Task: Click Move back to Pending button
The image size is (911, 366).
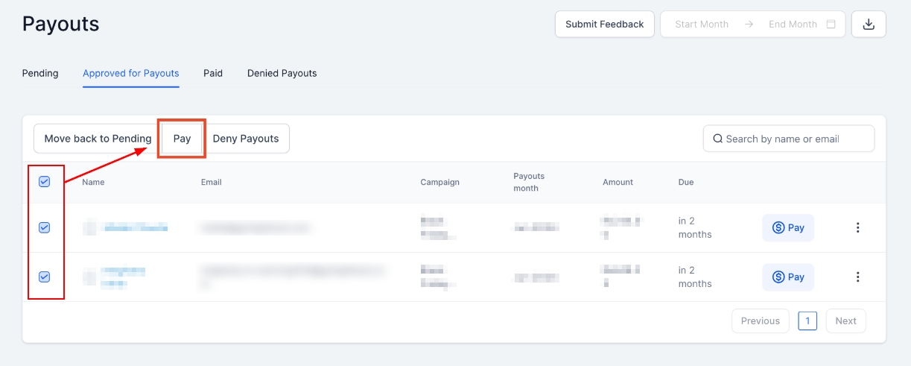Action: click(98, 139)
